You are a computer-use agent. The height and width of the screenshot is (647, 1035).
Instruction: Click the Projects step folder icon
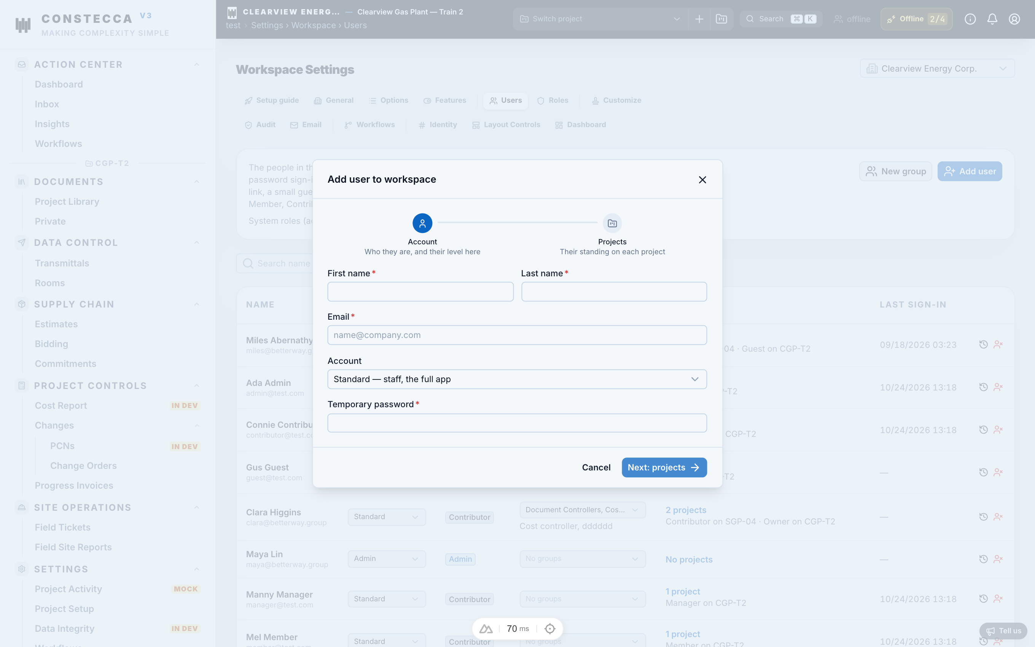click(612, 223)
